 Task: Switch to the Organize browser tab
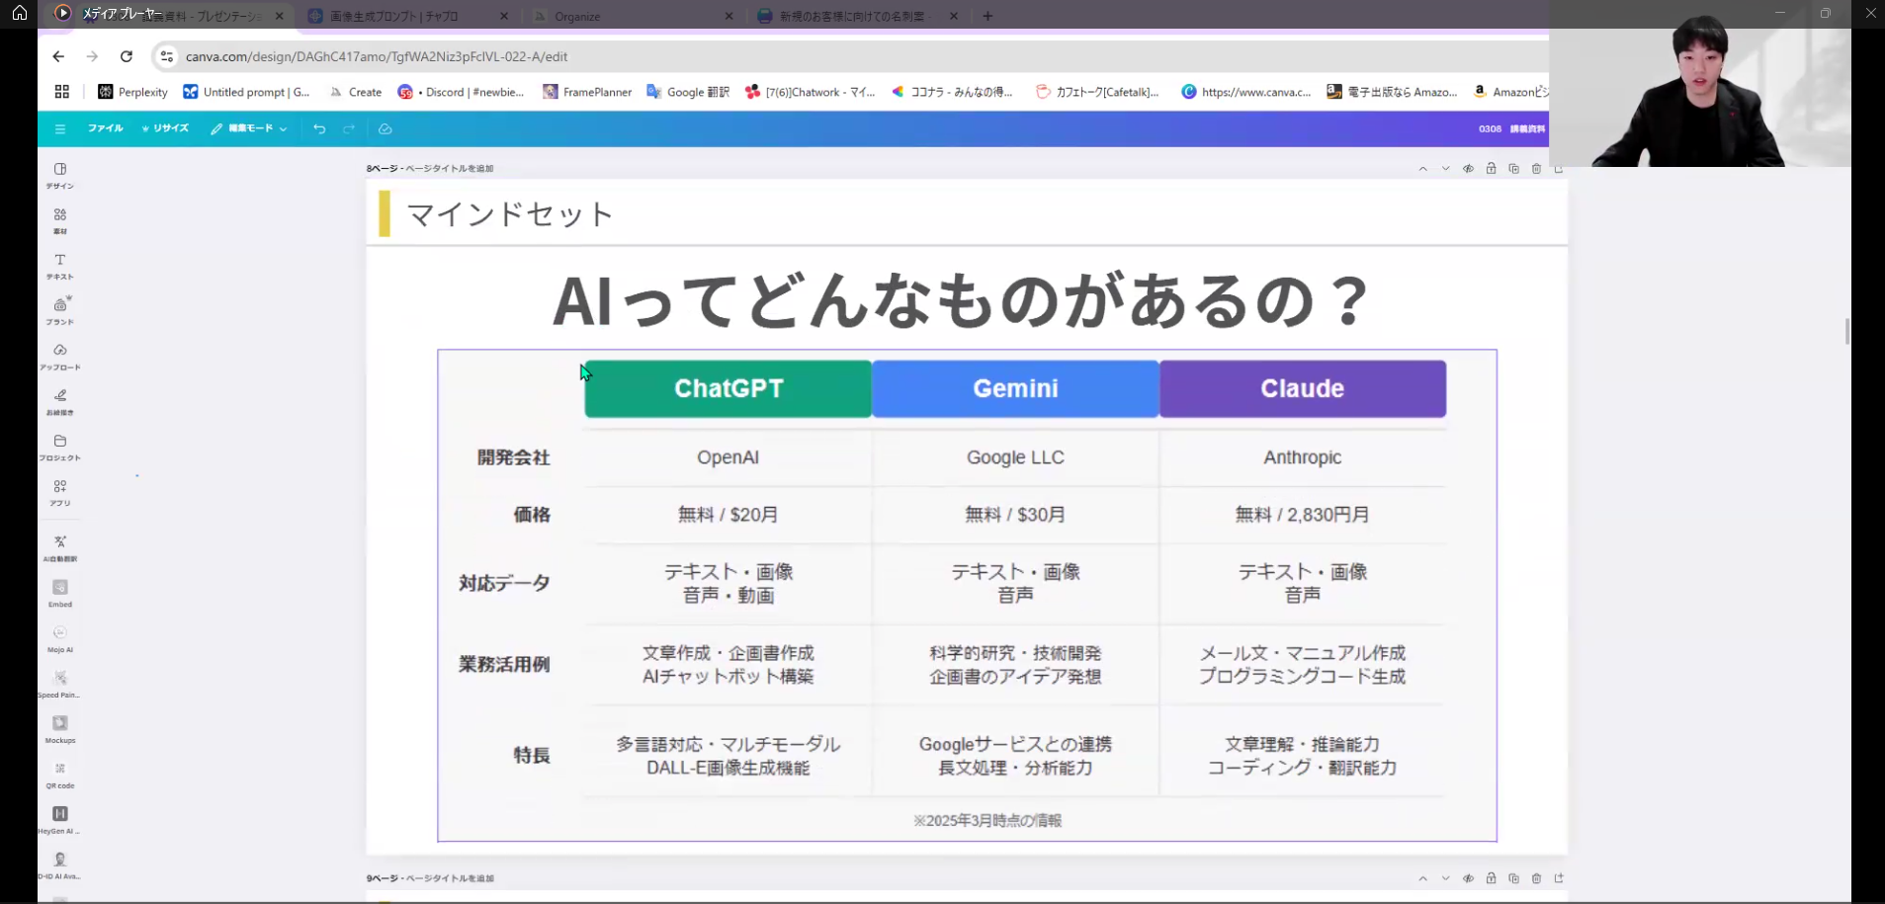pos(633,16)
